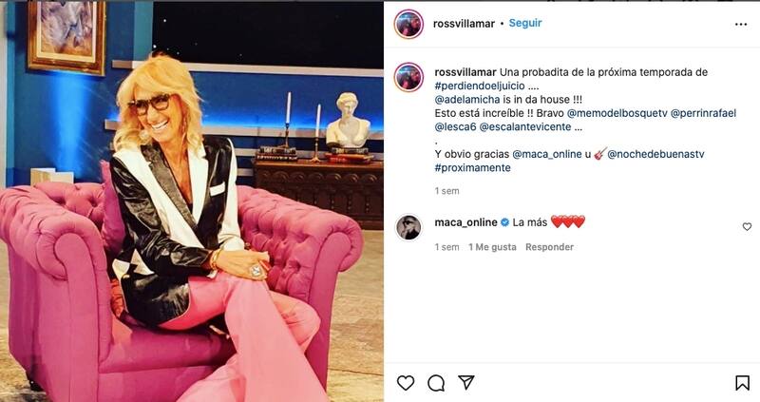Click the post photo of woman on pink sofa
760x402 pixels.
[192, 201]
